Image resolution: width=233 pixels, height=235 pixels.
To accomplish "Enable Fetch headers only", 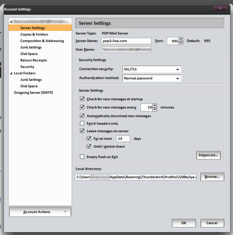I will [x=82, y=123].
